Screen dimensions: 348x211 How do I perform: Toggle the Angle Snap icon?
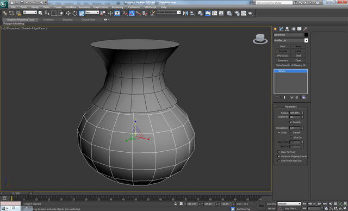(x=132, y=13)
